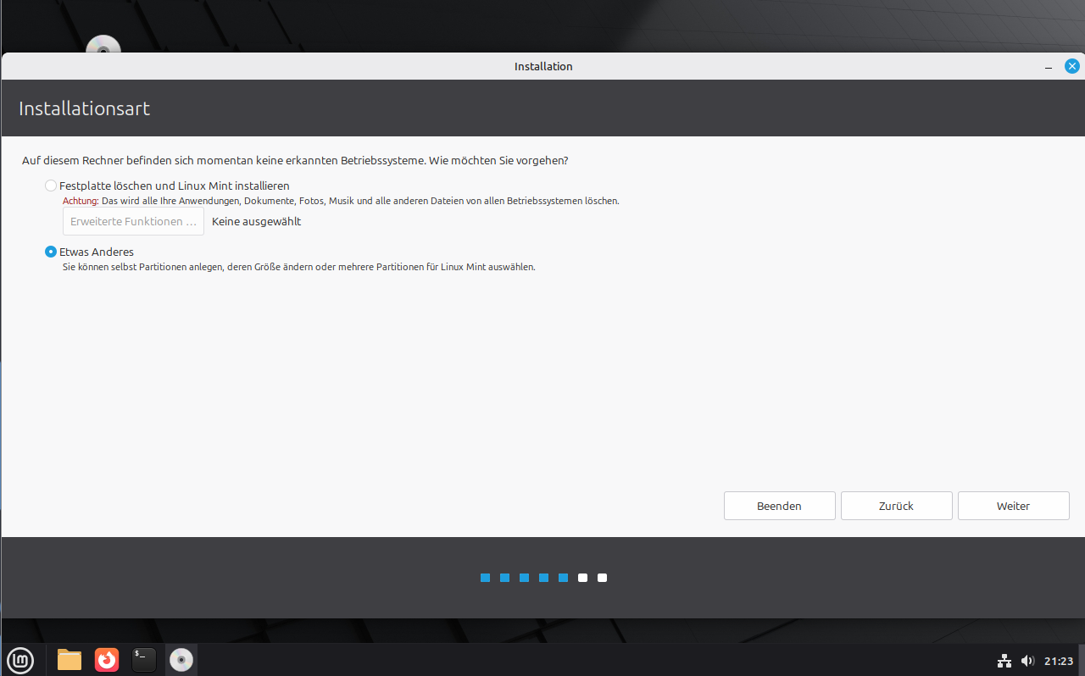1085x676 pixels.
Task: Click the volume speaker icon
Action: click(1027, 661)
